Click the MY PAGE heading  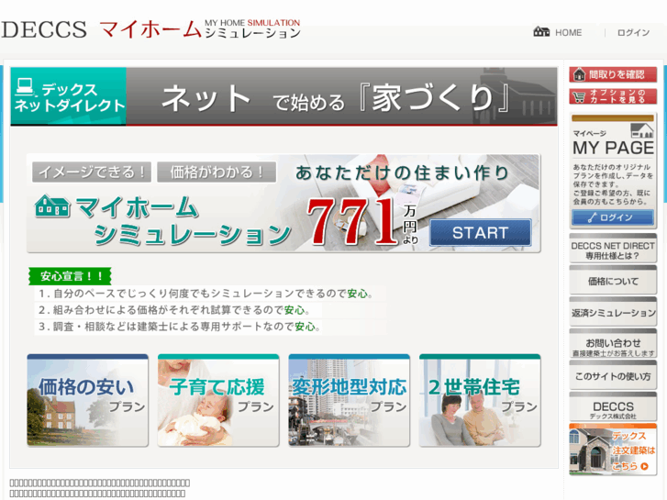[613, 148]
